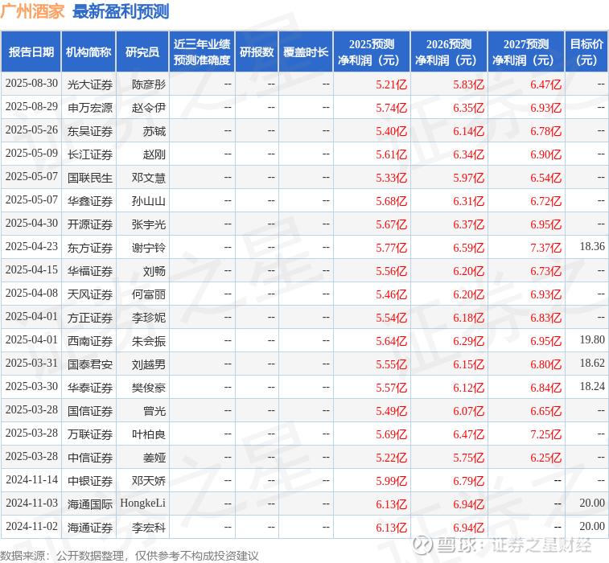Click the 近三年业绩预测准确度 column header
The width and height of the screenshot is (609, 563).
pyautogui.click(x=202, y=52)
